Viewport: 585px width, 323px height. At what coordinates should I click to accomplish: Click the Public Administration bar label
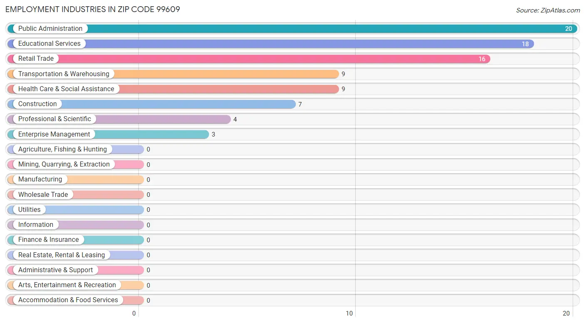(50, 29)
